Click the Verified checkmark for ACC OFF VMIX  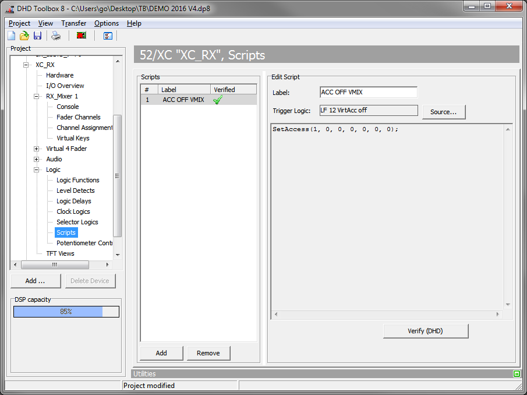point(217,100)
